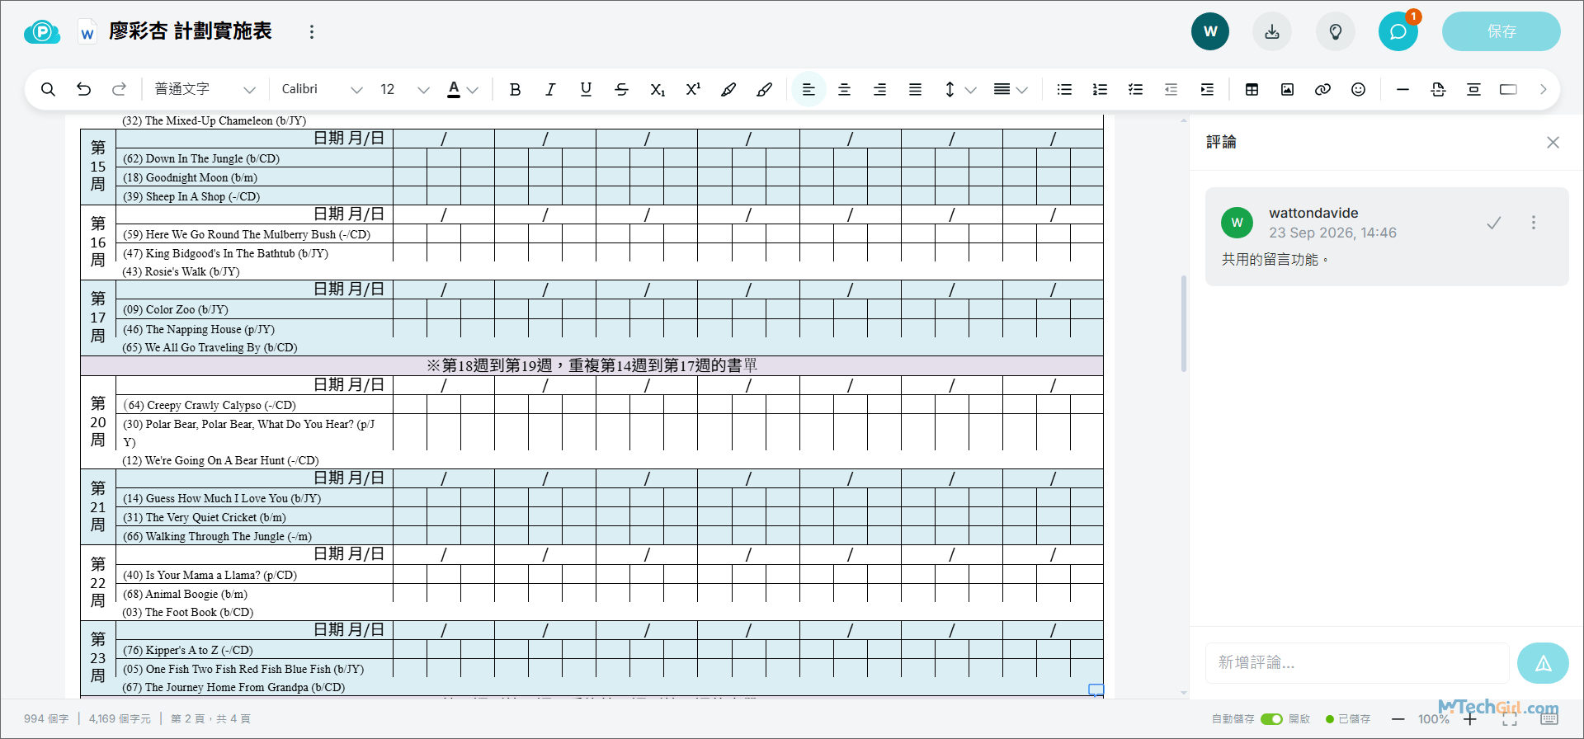This screenshot has height=739, width=1584.
Task: Open the font size 12 dropdown
Action: (404, 89)
